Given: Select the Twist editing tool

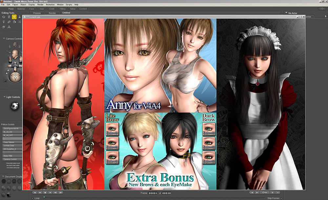Looking at the screenshot, I should (9, 17).
